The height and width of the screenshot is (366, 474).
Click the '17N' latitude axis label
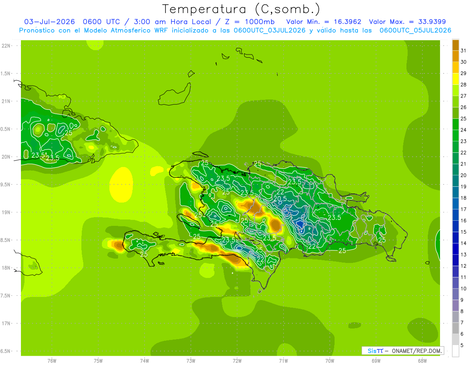point(6,323)
